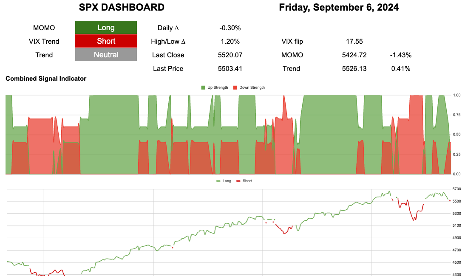Screen dimensions: 465x276
Task: Toggle the Down Strength legend label
Action: click(252, 87)
